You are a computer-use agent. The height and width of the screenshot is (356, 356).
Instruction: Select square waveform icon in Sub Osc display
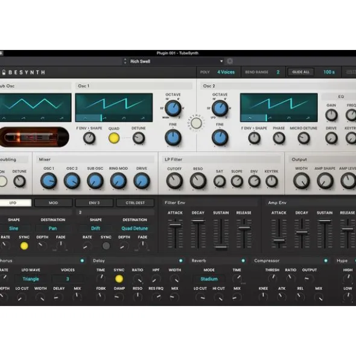pos(42,118)
